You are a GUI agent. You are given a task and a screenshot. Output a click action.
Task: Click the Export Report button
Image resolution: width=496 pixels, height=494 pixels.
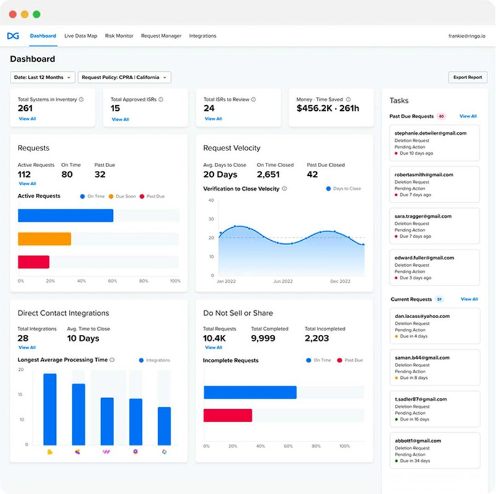[x=469, y=77]
